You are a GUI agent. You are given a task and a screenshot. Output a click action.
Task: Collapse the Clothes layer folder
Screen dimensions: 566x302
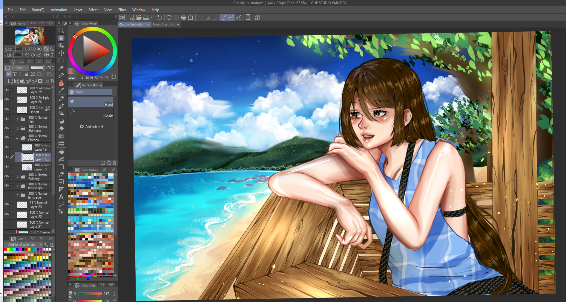coord(17,138)
